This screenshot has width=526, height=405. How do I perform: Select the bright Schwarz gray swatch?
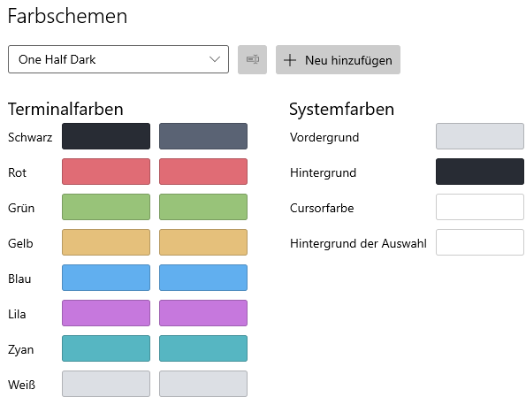click(x=203, y=136)
